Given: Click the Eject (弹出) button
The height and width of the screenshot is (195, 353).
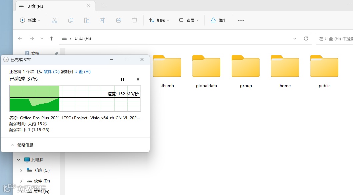Looking at the screenshot, I should (x=219, y=20).
